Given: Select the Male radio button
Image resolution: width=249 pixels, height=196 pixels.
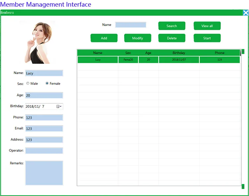Looking at the screenshot, I should [x=28, y=83].
